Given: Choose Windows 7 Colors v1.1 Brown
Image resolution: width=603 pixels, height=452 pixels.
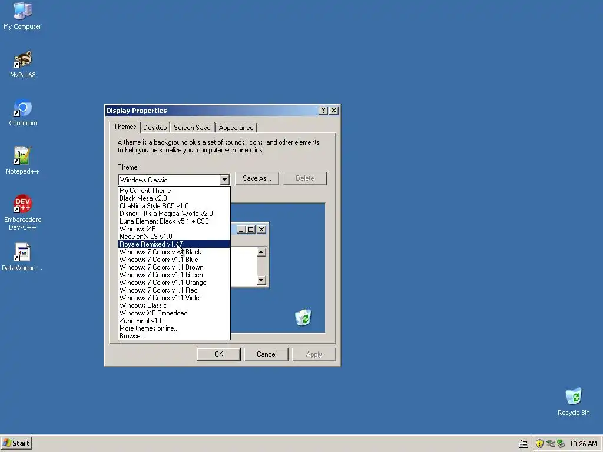Looking at the screenshot, I should 174,267.
